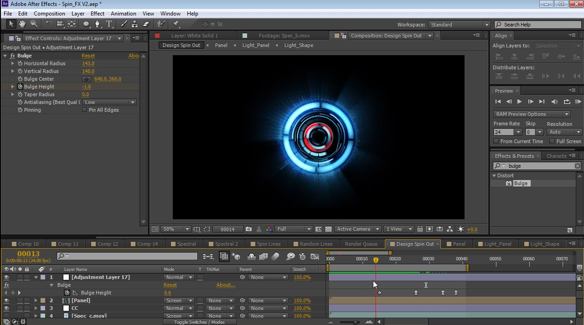Viewport: 584px width, 325px height.
Task: Check the From Current Time option
Action: (x=496, y=141)
